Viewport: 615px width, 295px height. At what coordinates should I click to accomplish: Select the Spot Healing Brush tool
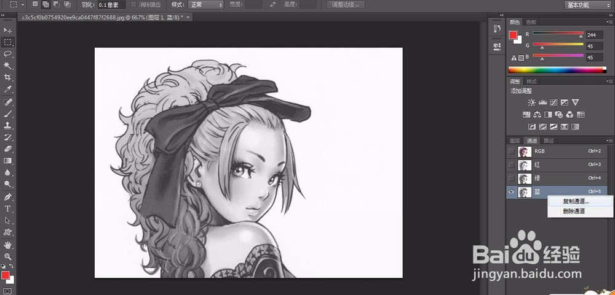click(x=7, y=102)
